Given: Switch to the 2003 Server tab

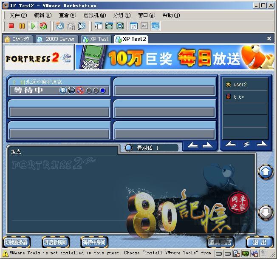Looking at the screenshot, I should (x=56, y=39).
